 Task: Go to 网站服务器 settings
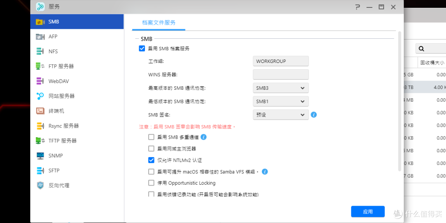[x=77, y=96]
